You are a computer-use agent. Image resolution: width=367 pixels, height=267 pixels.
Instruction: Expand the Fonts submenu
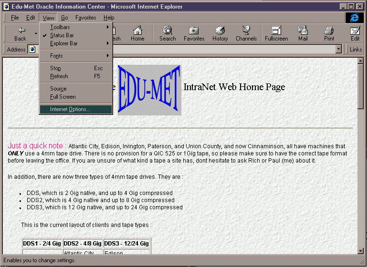click(x=76, y=56)
